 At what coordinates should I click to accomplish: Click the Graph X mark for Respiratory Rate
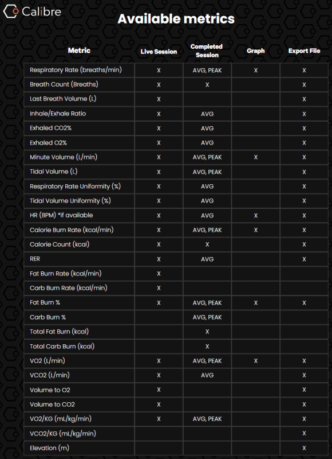point(255,70)
